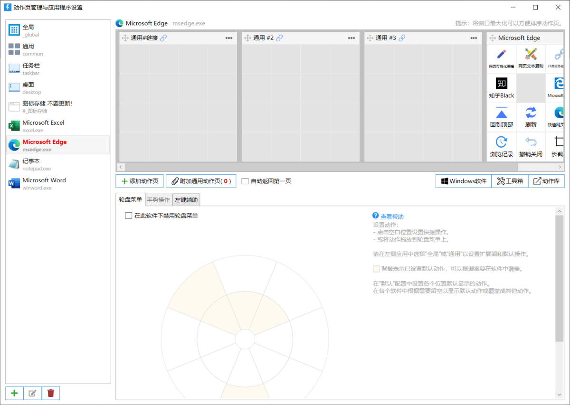Click the move handle of 通用#链接 page
570x405 pixels.
(125, 38)
